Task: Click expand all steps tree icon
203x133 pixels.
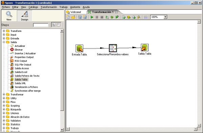Action: coord(54,25)
